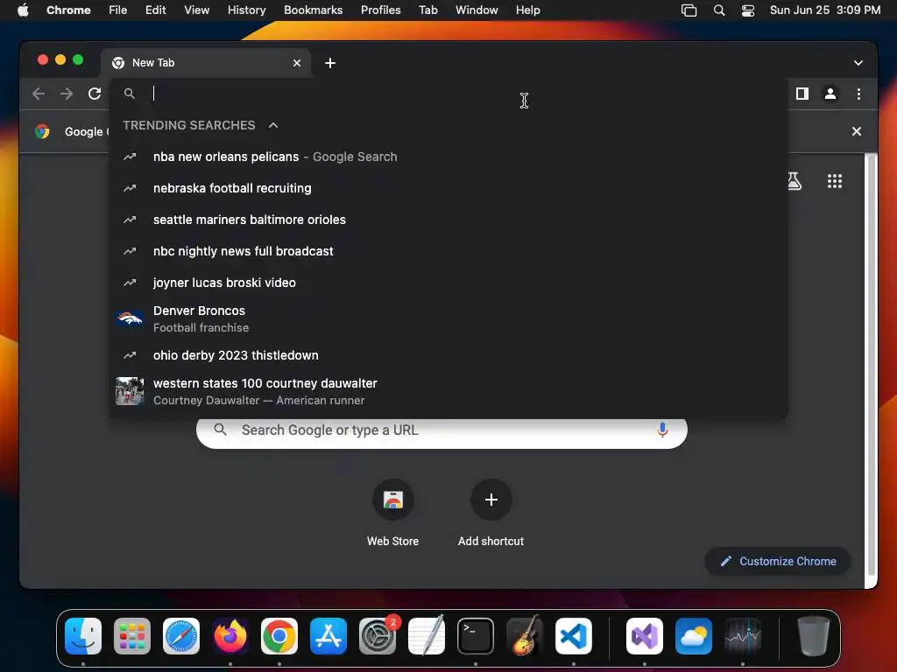Open the Apple menu
This screenshot has width=897, height=672.
pyautogui.click(x=23, y=10)
